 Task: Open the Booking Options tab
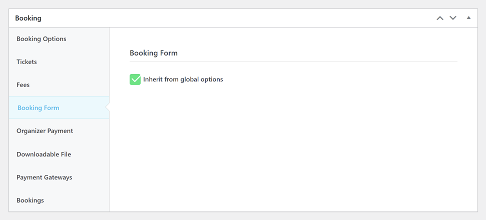(41, 39)
